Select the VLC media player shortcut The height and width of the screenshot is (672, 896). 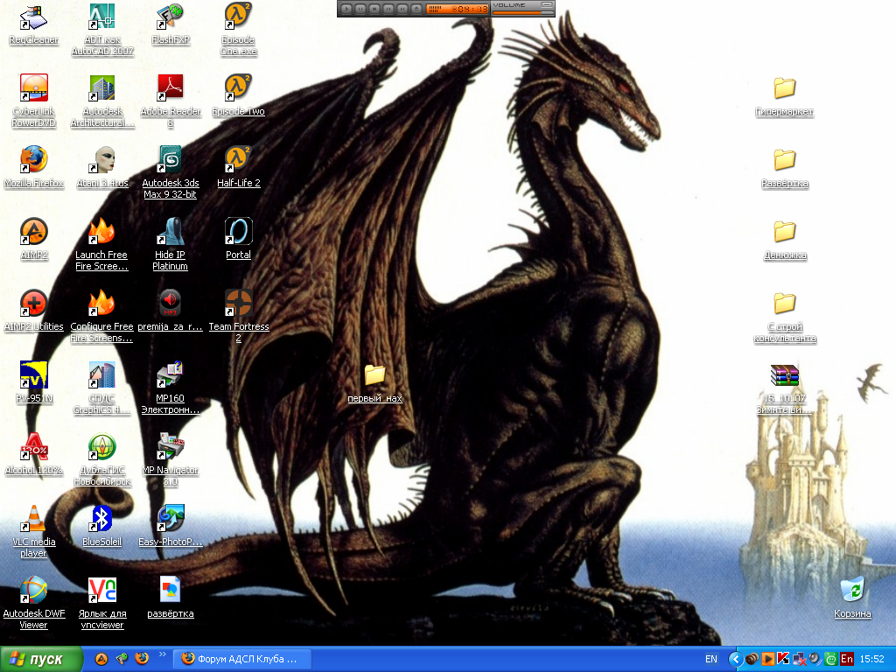point(33,519)
